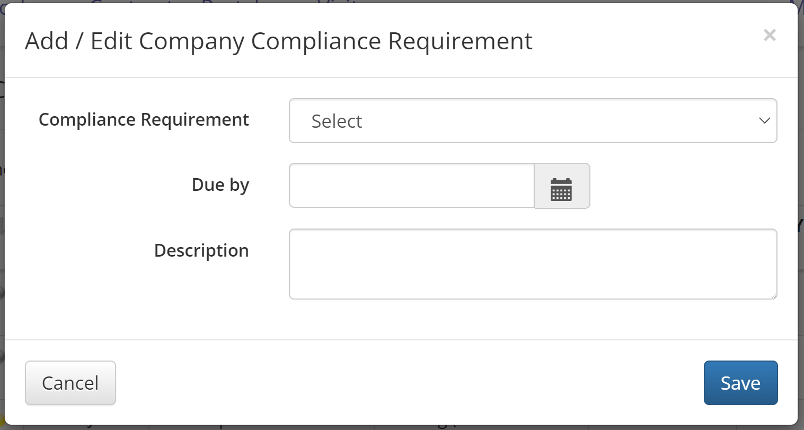Open the requirement type combo box
Image resolution: width=804 pixels, height=430 pixels.
[x=533, y=121]
